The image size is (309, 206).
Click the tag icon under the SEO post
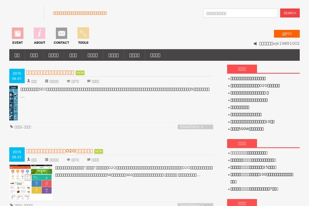(11, 127)
